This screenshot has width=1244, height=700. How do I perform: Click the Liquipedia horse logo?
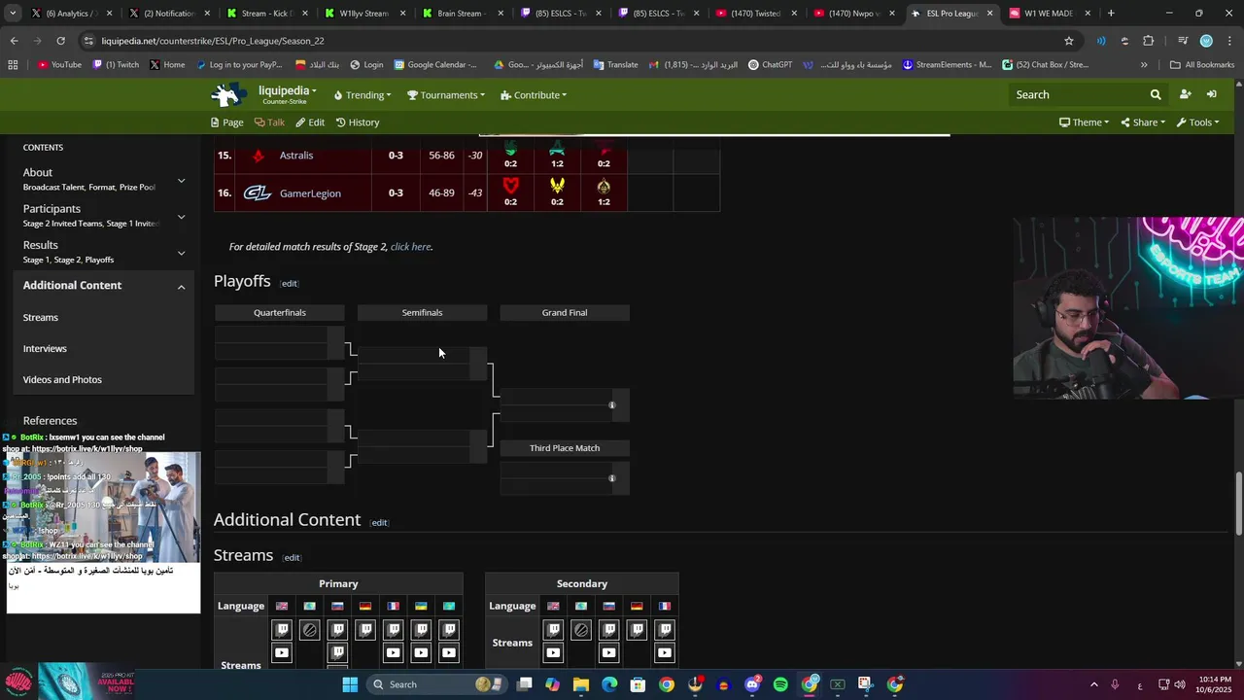(228, 94)
